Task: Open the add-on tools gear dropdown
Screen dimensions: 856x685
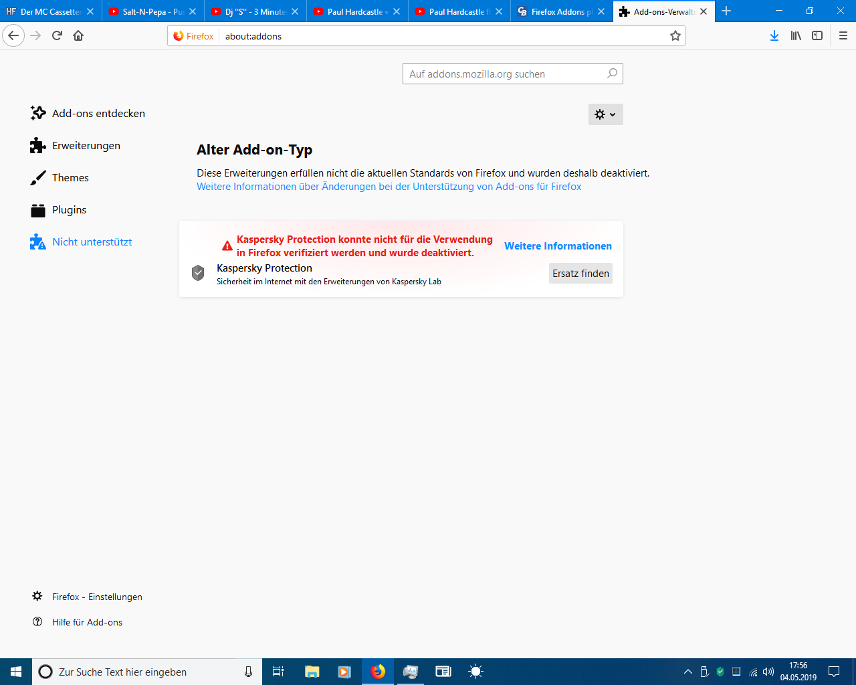Action: point(606,114)
